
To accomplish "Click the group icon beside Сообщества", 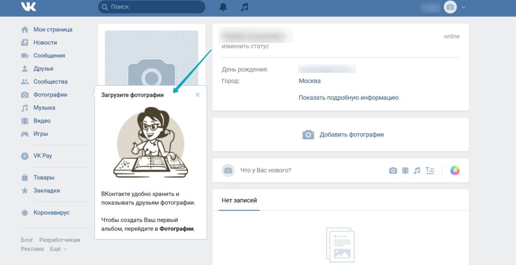I will [x=25, y=82].
